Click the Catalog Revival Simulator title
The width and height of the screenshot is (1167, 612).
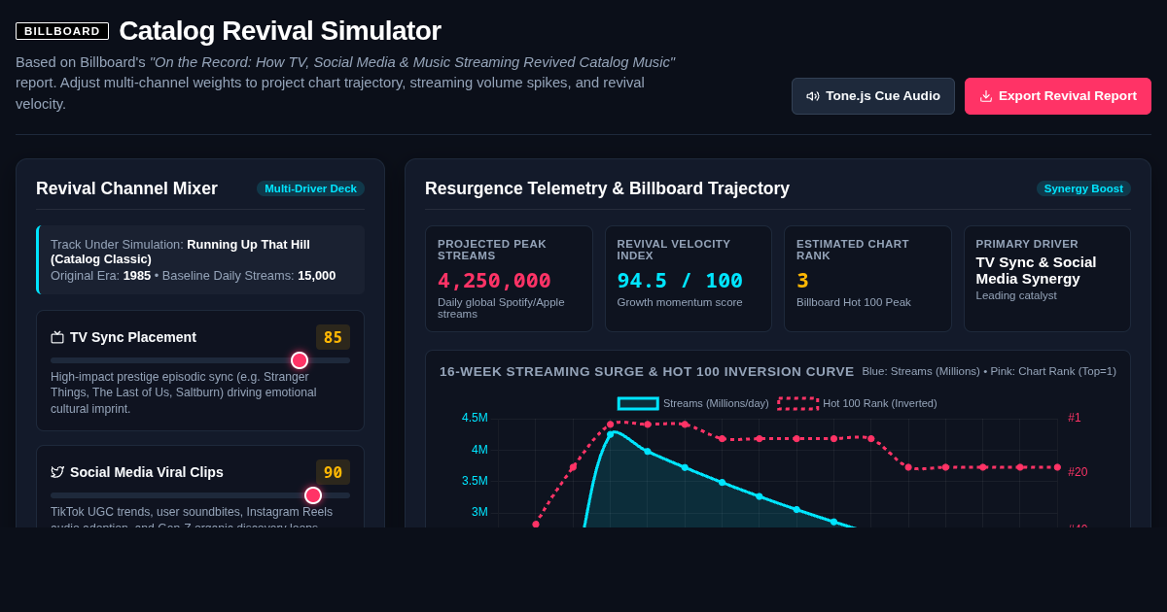pyautogui.click(x=280, y=30)
